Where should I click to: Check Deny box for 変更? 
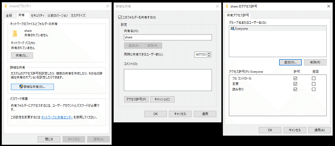(314, 84)
